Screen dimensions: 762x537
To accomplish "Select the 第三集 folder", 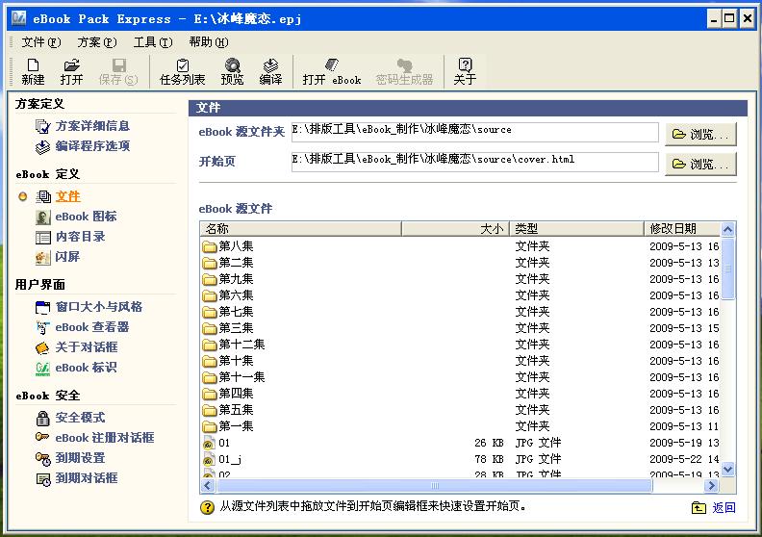I will pyautogui.click(x=228, y=328).
